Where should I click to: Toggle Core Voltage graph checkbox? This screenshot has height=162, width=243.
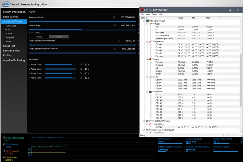pyautogui.click(x=4, y=157)
